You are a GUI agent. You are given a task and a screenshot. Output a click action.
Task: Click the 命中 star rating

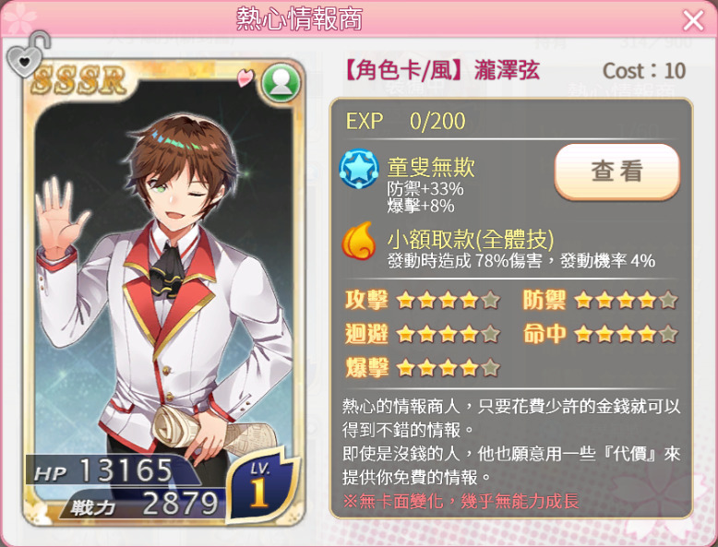pos(626,334)
